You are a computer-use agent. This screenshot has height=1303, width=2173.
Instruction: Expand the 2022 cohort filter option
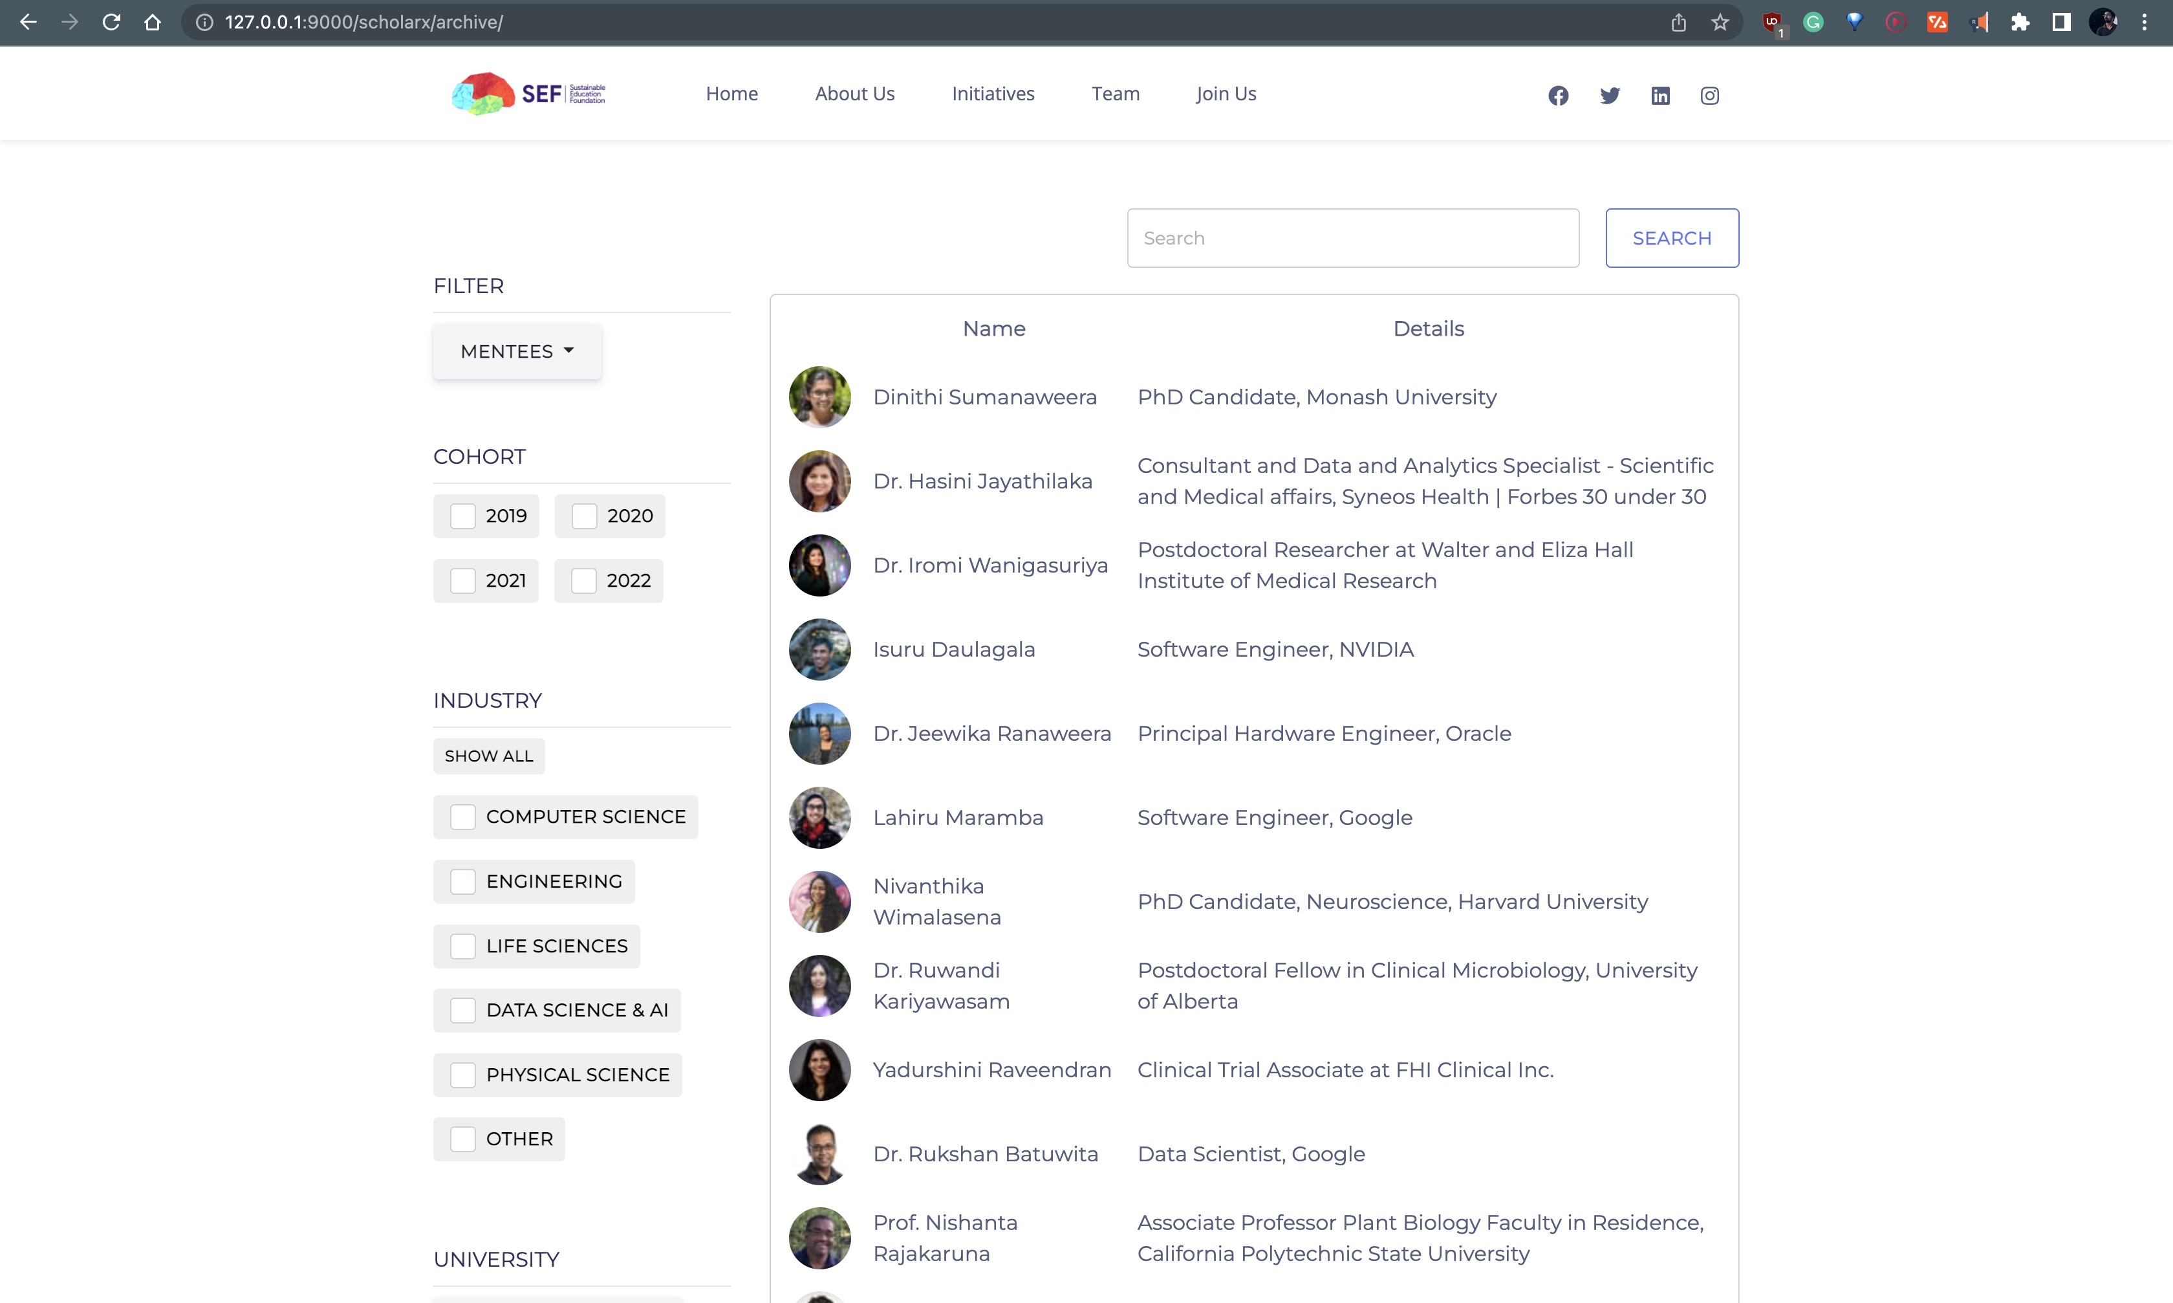click(x=585, y=580)
